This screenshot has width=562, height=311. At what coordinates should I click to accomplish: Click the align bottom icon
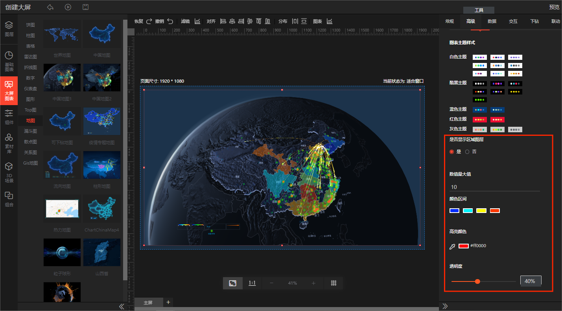coord(267,21)
